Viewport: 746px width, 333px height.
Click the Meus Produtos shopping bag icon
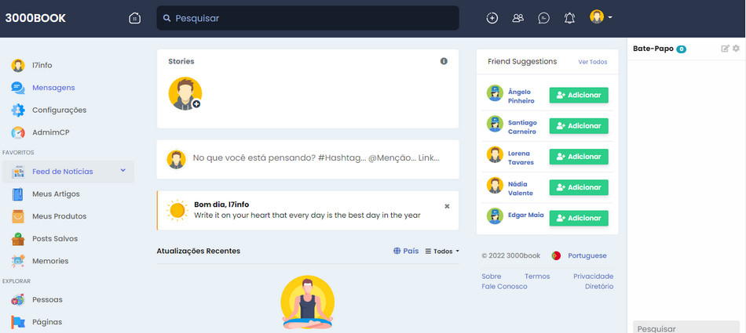[18, 216]
